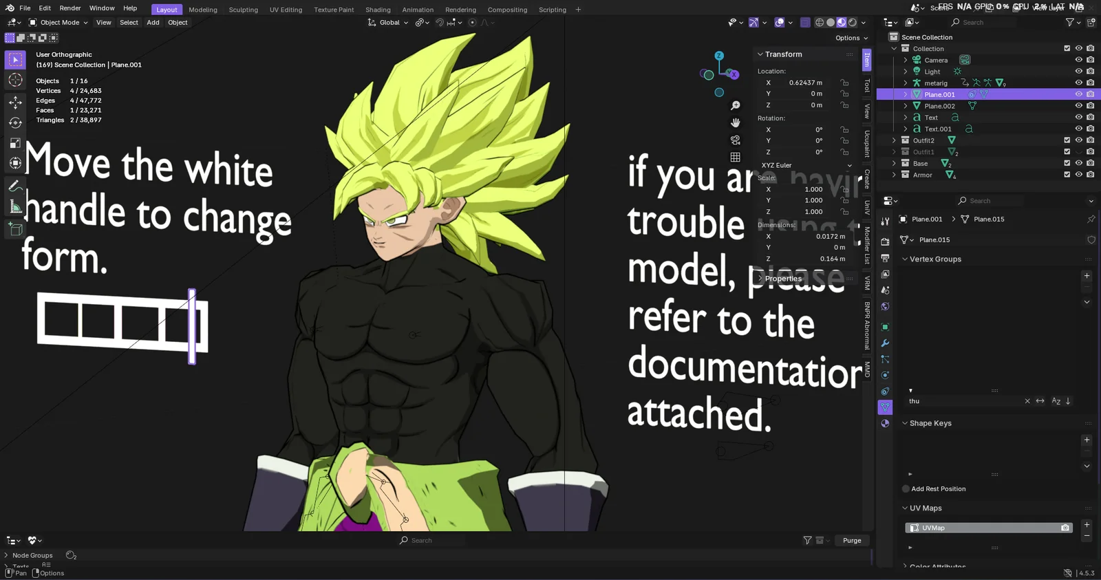The height and width of the screenshot is (580, 1101).
Task: Click the Purge button
Action: click(852, 541)
